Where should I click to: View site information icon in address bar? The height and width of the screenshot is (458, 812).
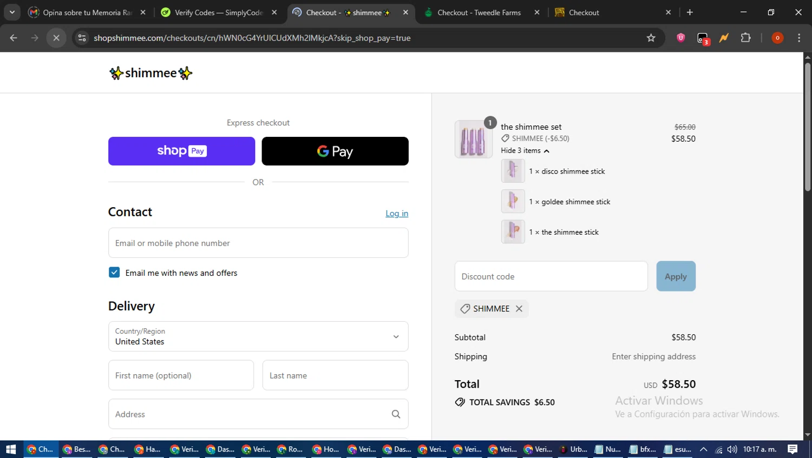pos(82,38)
